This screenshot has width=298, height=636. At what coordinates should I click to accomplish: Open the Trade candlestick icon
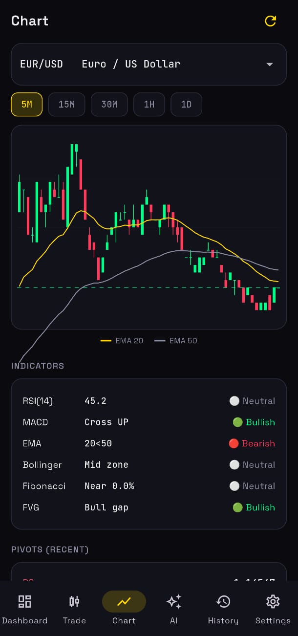[x=74, y=601]
